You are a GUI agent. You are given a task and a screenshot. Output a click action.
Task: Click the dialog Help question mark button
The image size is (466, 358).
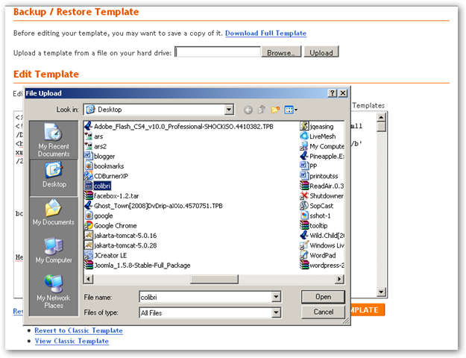tap(333, 93)
